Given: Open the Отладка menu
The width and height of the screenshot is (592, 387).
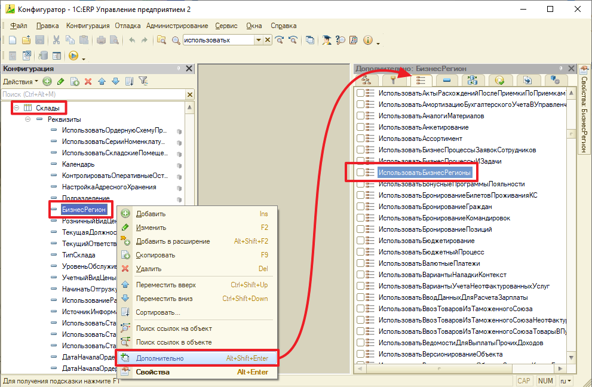Looking at the screenshot, I should tap(128, 26).
